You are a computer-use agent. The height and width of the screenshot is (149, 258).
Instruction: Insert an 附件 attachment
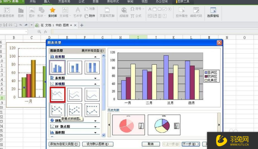90,16
